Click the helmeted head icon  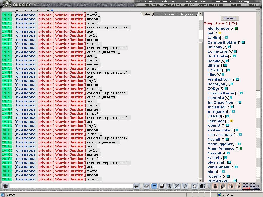coord(202,186)
